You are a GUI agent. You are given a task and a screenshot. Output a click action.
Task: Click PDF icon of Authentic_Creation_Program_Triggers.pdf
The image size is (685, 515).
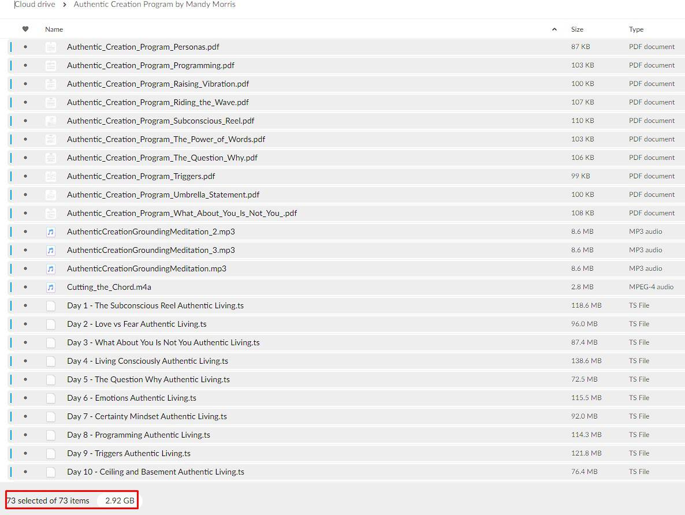pos(51,177)
